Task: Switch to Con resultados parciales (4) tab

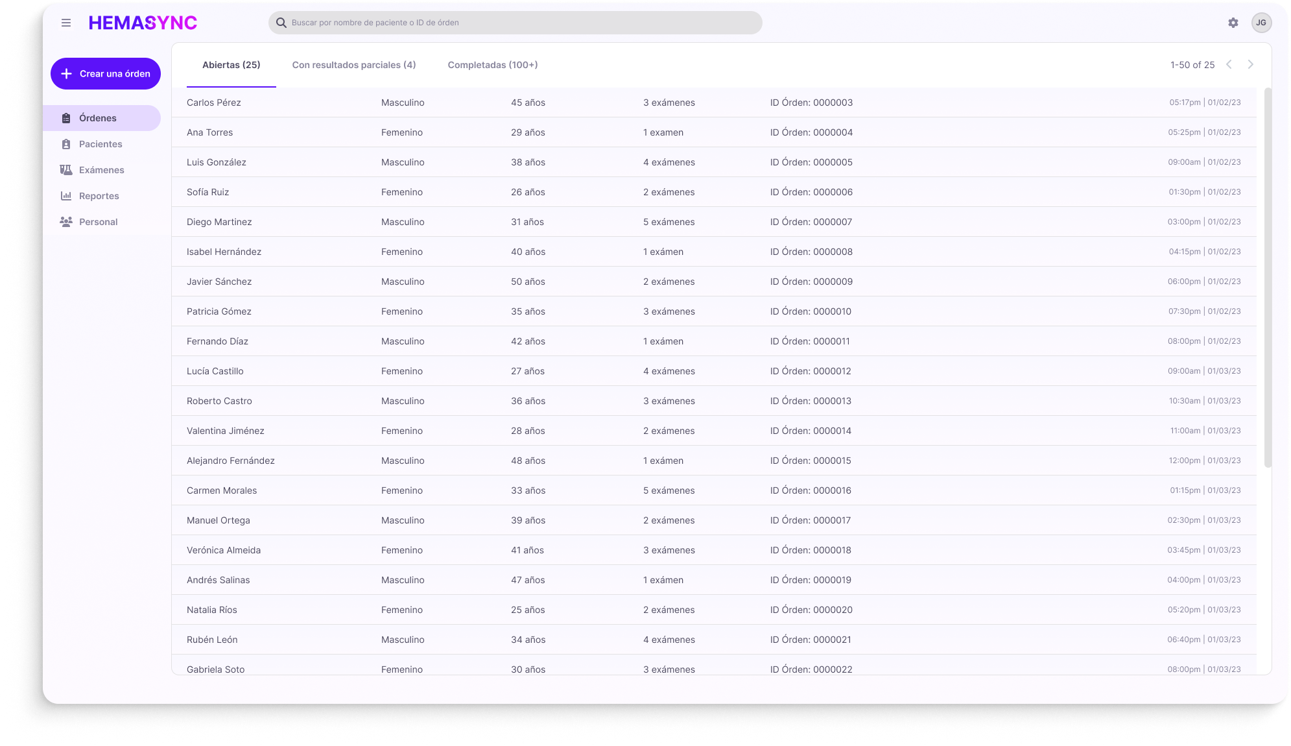Action: pyautogui.click(x=354, y=65)
